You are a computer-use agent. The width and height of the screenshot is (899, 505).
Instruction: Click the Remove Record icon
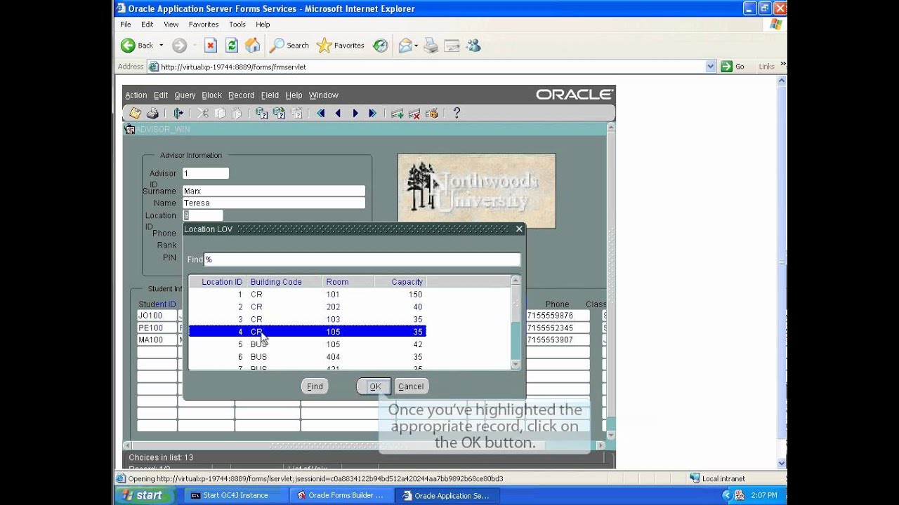(414, 113)
